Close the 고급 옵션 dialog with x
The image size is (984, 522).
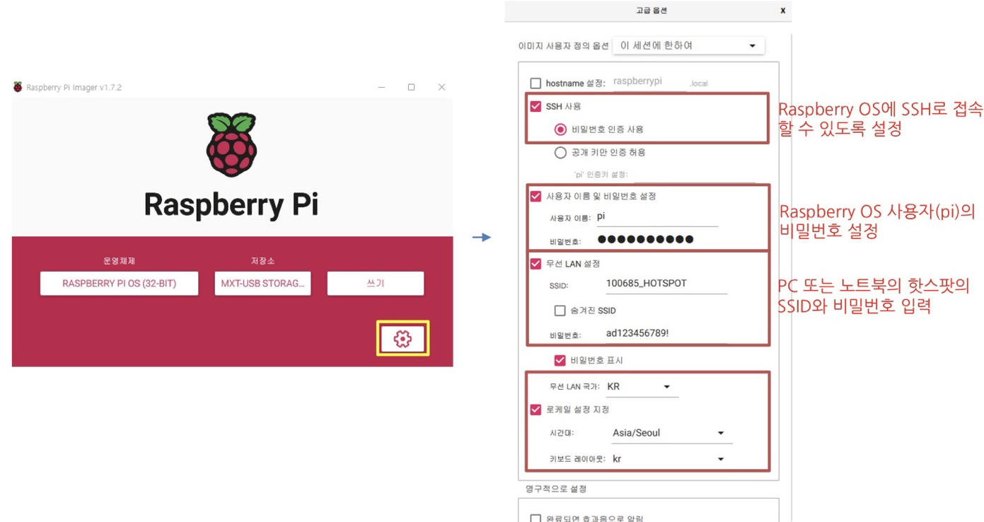782,11
